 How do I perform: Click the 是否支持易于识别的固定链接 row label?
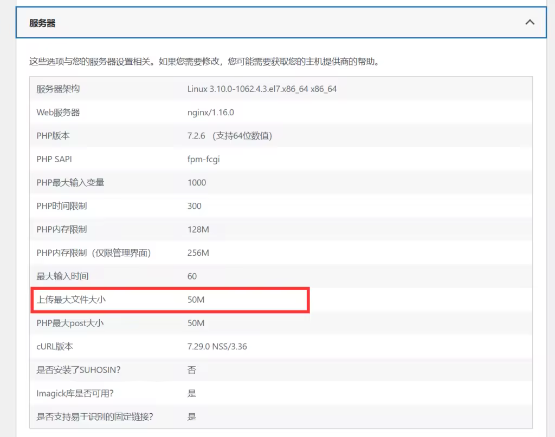95,417
